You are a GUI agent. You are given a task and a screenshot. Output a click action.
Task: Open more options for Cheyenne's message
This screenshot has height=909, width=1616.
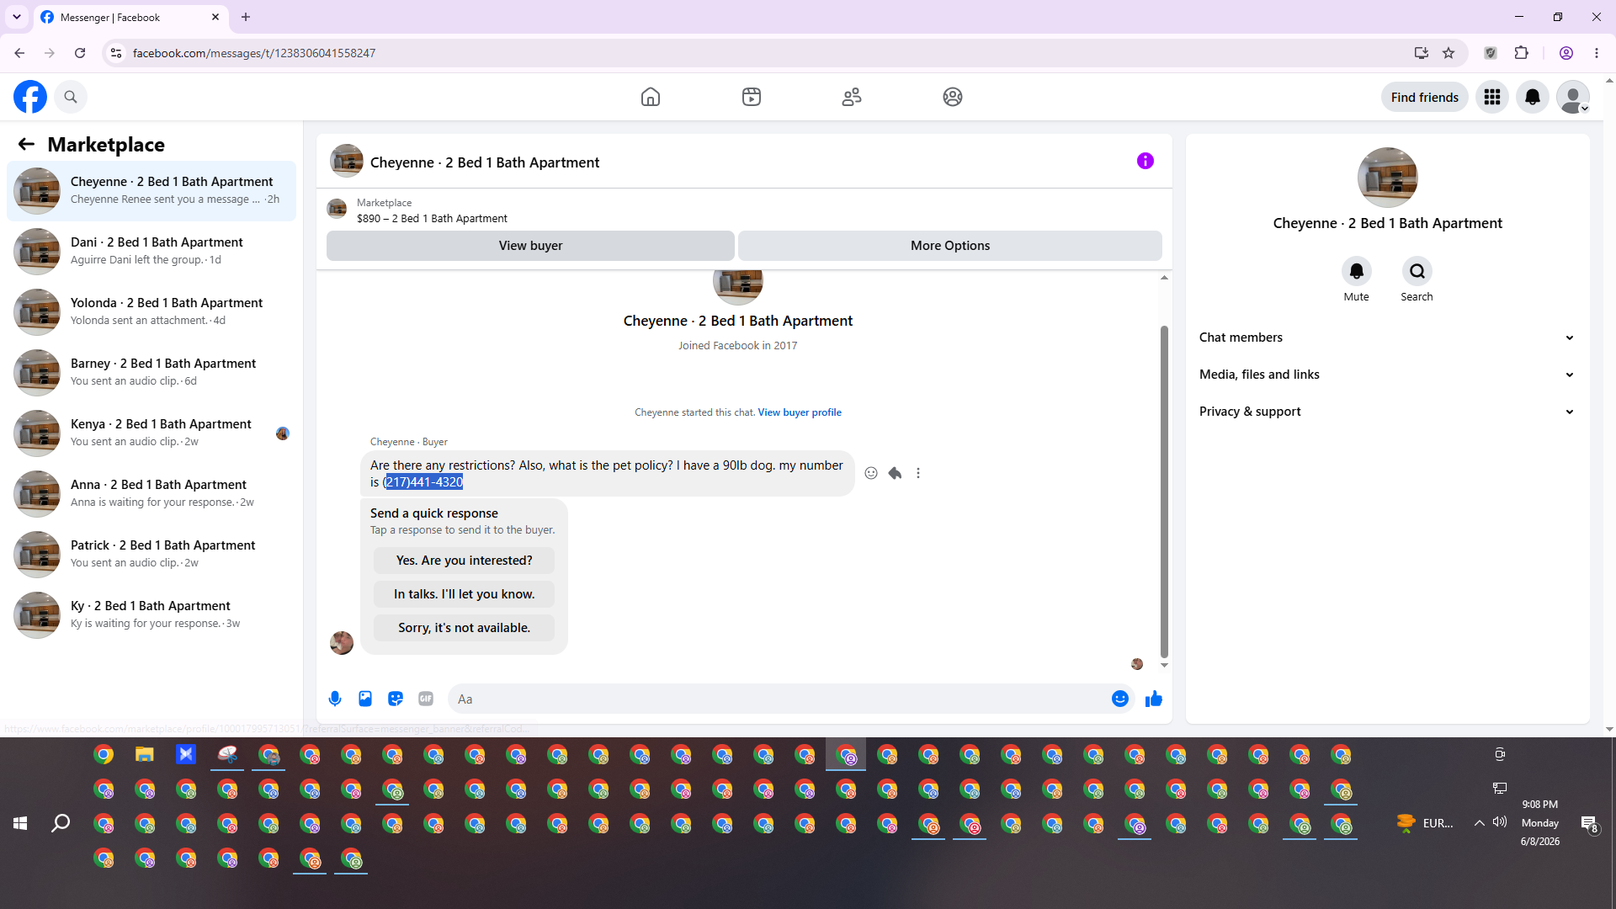pyautogui.click(x=918, y=473)
